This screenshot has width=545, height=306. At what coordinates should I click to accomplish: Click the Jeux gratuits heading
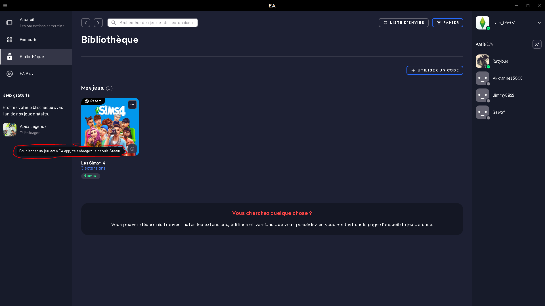tap(16, 95)
